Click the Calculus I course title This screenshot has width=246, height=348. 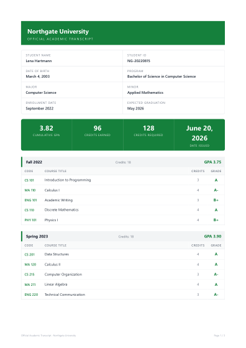(x=52, y=190)
